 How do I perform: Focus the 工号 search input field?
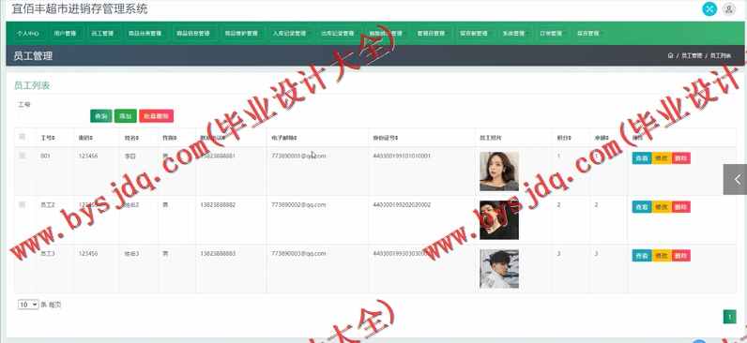[x=53, y=116]
